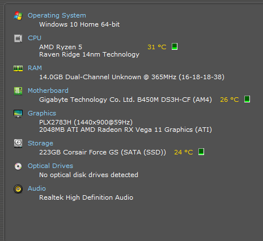Open the Motherboard section link
Screen dimensions: 263x241
pyautogui.click(x=48, y=91)
